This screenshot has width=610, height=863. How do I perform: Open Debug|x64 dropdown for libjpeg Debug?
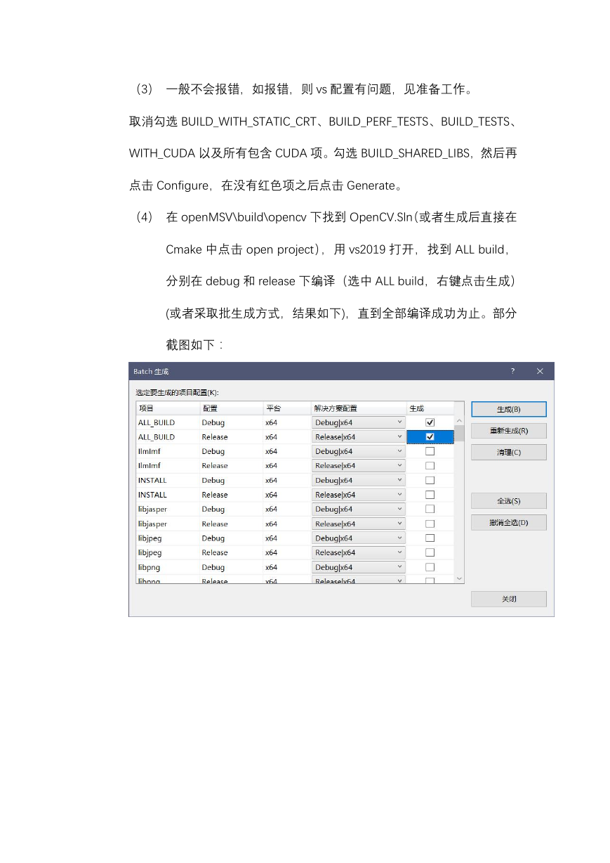[359, 538]
